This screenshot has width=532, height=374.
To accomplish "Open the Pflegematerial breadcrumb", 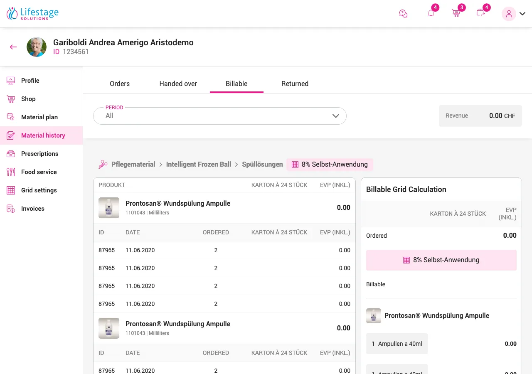I will tap(133, 165).
